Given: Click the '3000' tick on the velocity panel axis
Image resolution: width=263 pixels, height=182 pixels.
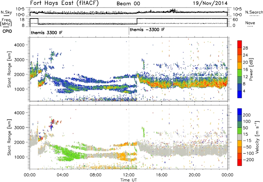Looking at the screenshot, I should pos(19,127).
